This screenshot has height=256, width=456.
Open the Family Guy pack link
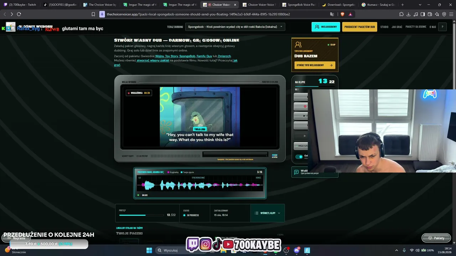(x=204, y=56)
